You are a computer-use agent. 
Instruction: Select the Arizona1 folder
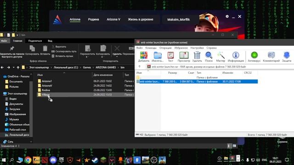click(x=47, y=81)
